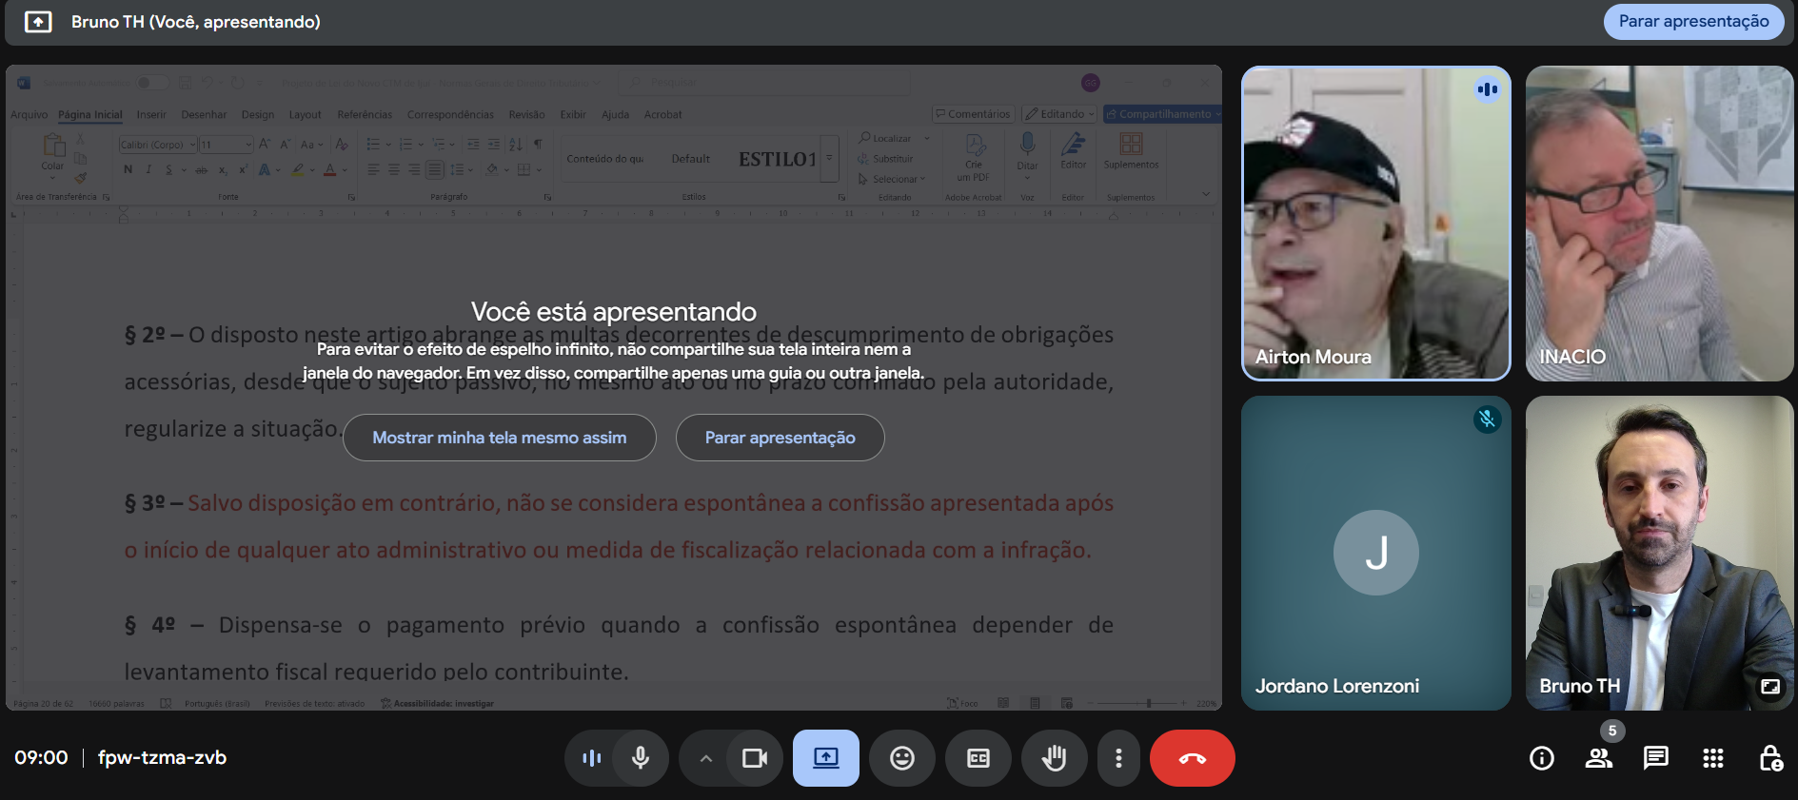The width and height of the screenshot is (1798, 800).
Task: Click top-right Parar apresentação pill button
Action: tap(1694, 22)
